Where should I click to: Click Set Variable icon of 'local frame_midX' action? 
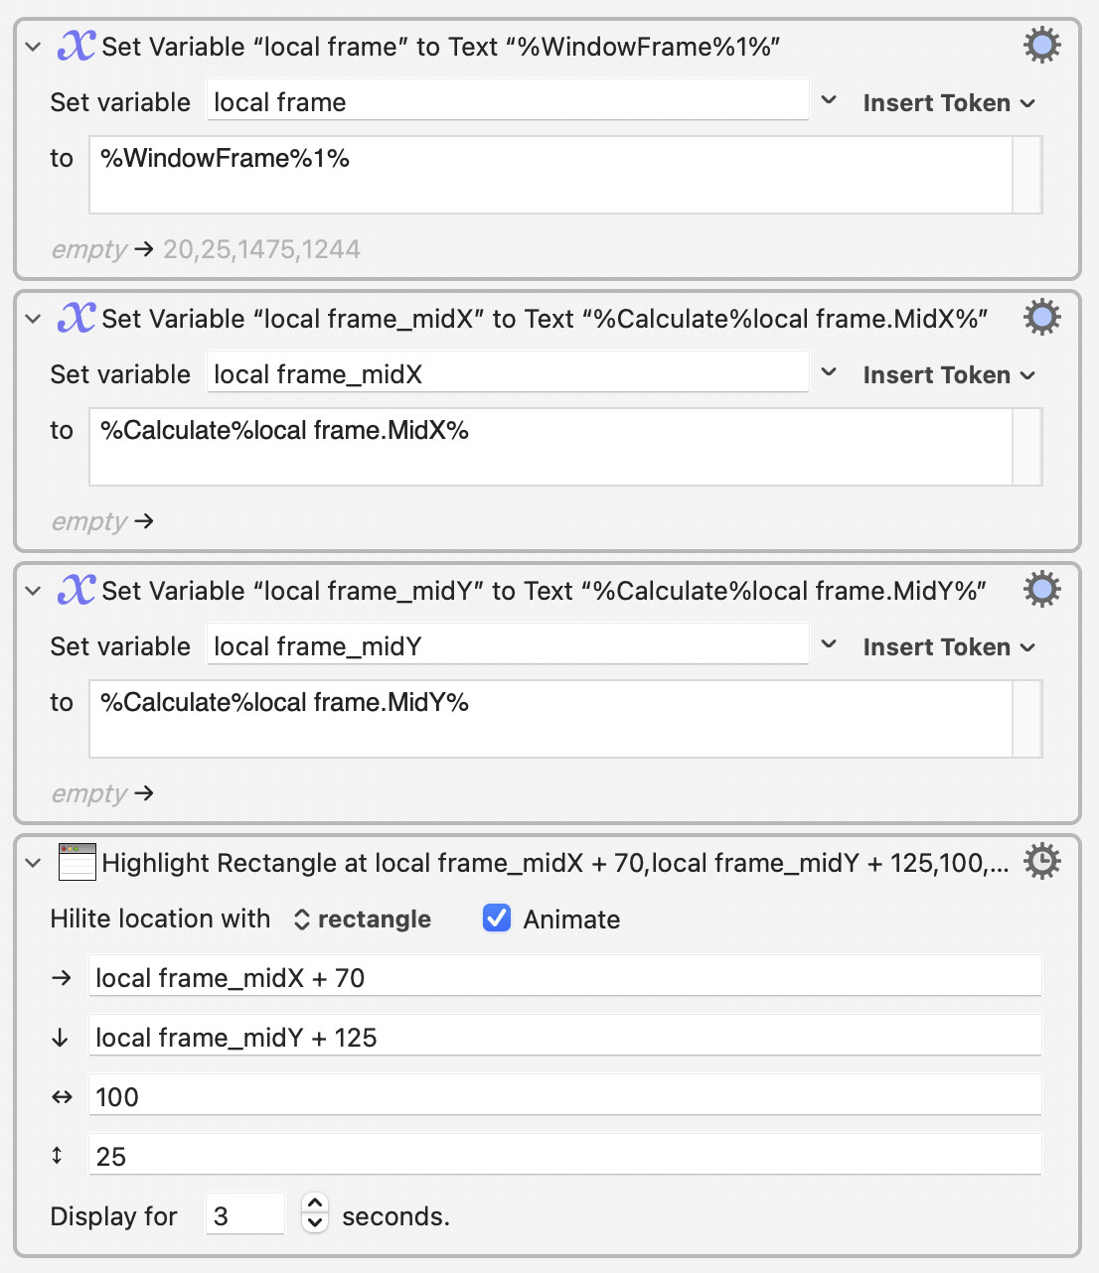[x=77, y=318]
